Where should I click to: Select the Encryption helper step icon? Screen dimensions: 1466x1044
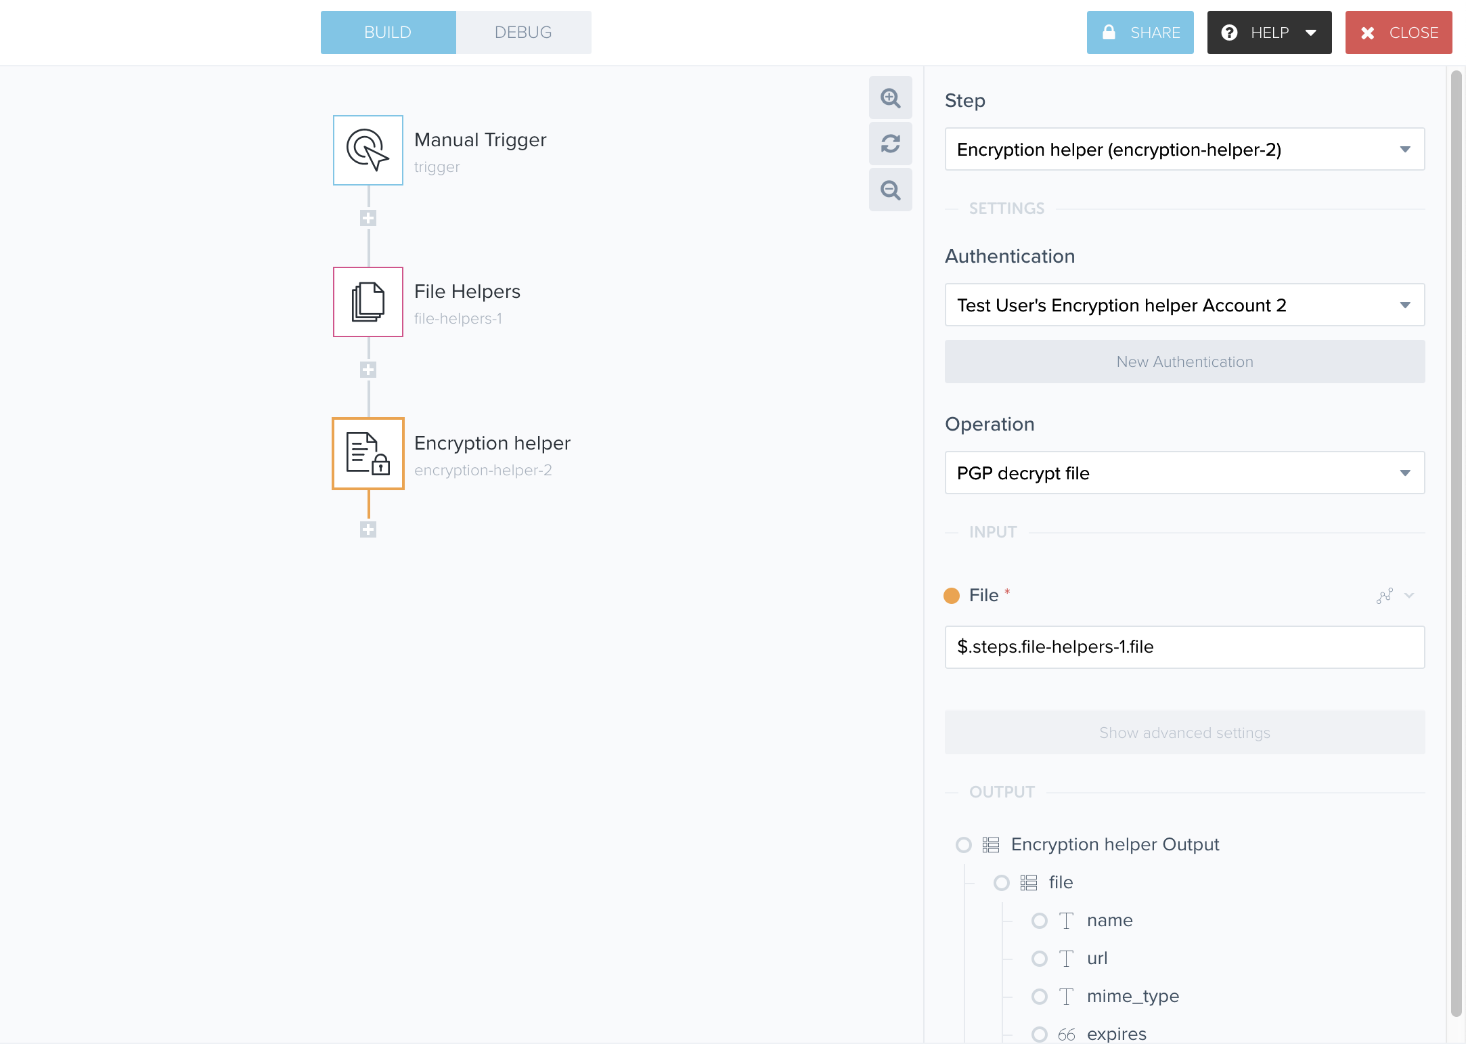(368, 453)
